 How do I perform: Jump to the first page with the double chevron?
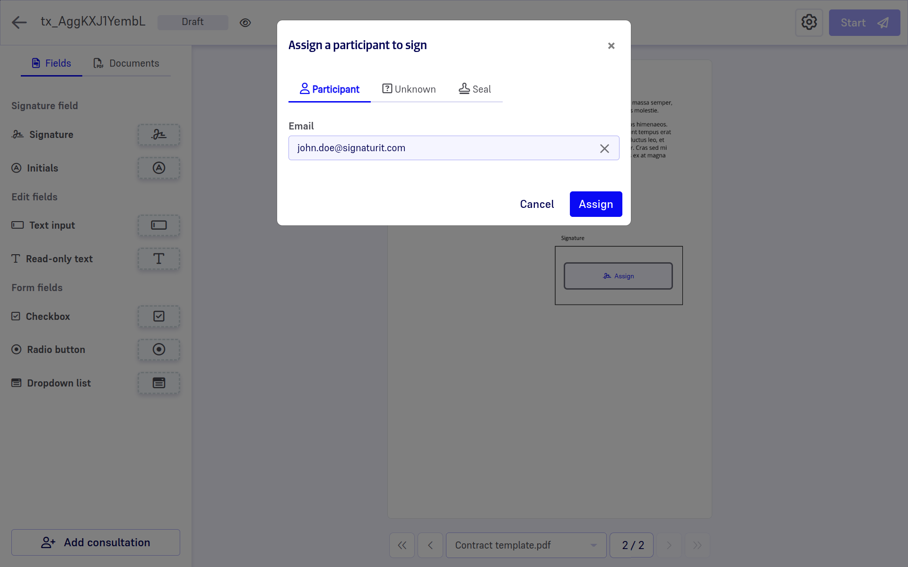[402, 545]
